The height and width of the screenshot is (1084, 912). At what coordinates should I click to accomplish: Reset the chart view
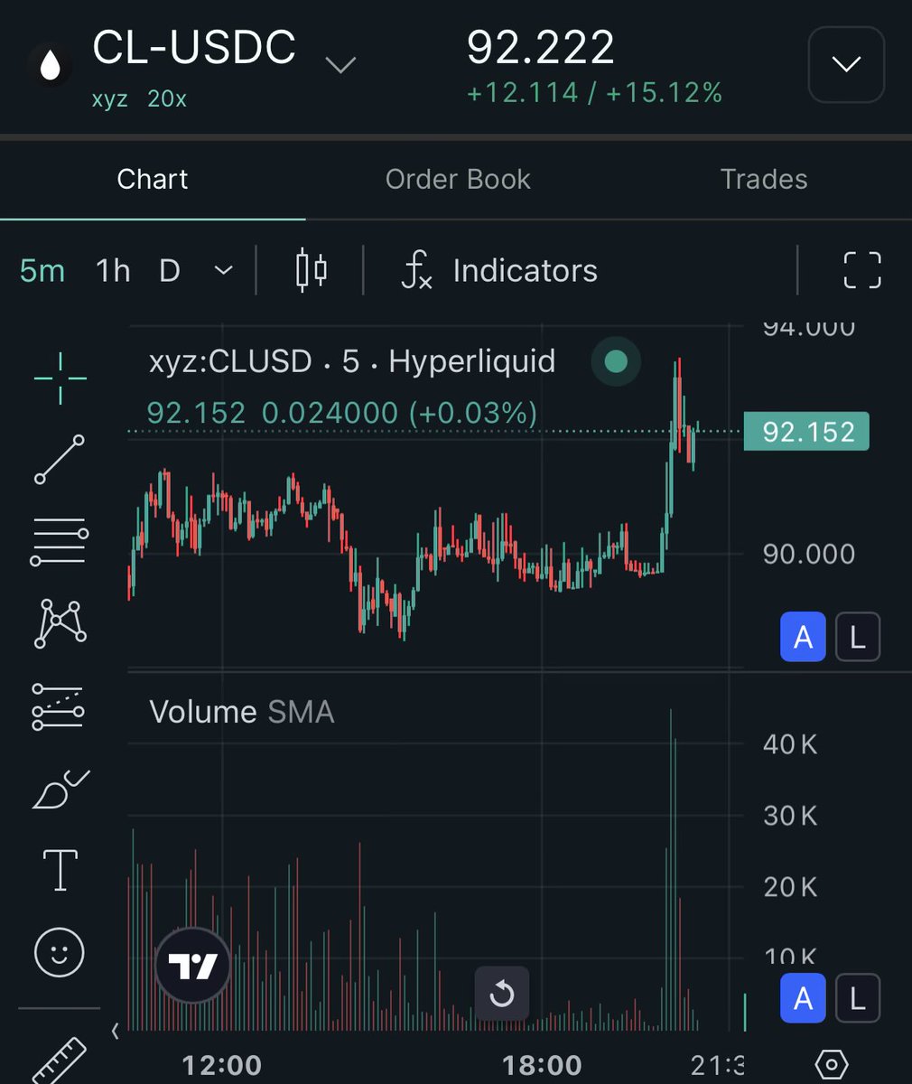pos(501,994)
